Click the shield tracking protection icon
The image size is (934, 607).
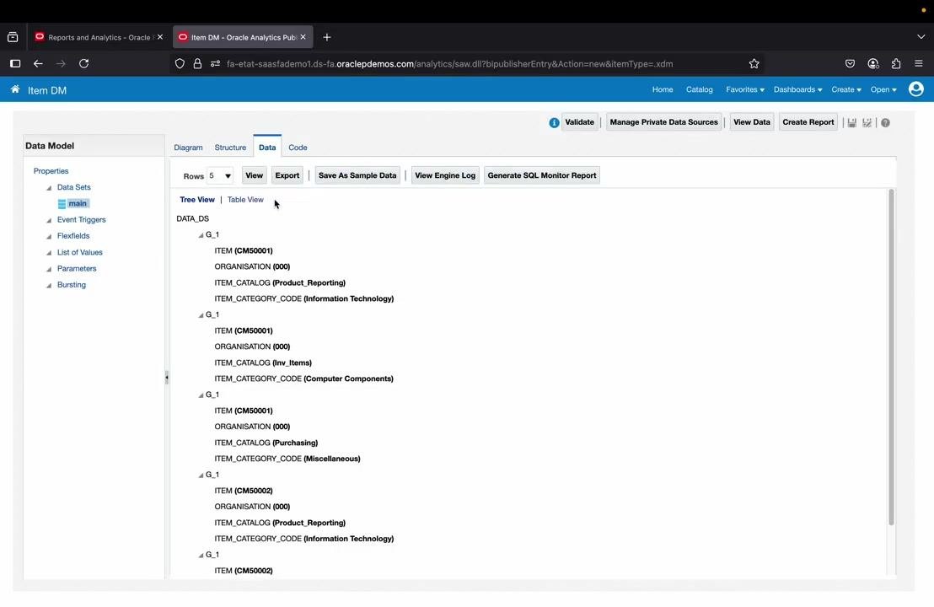click(x=180, y=64)
